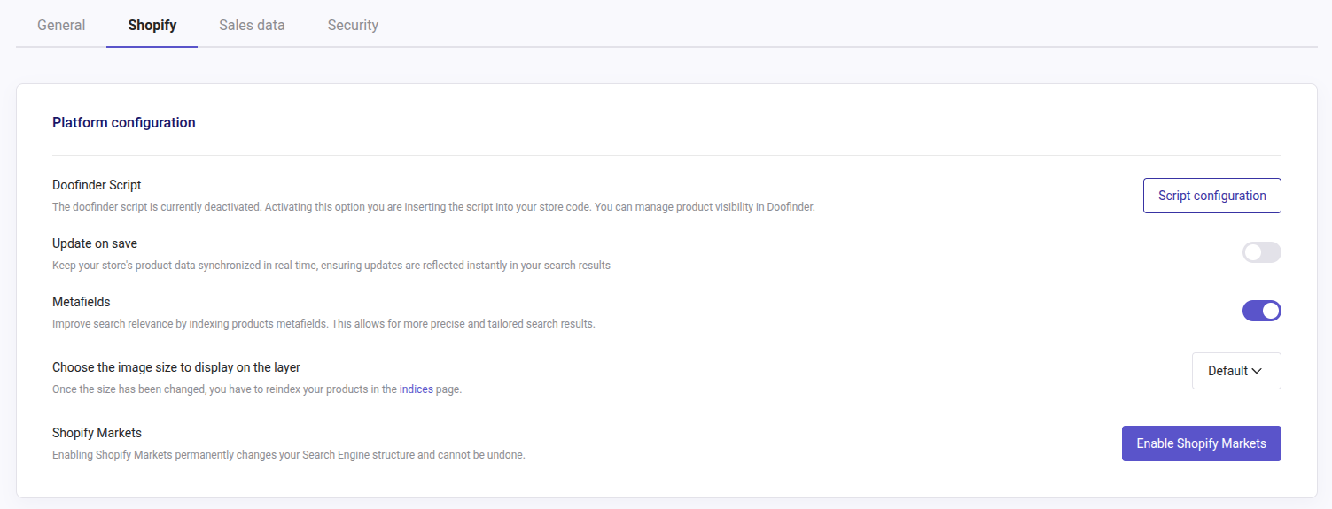
Task: Open the General tab
Action: click(61, 25)
